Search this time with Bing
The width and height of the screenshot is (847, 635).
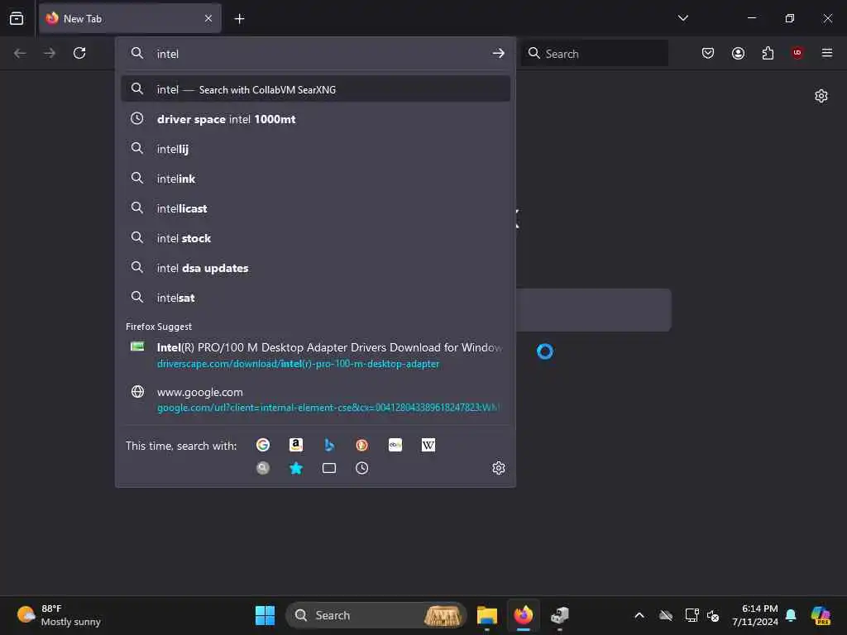tap(329, 445)
